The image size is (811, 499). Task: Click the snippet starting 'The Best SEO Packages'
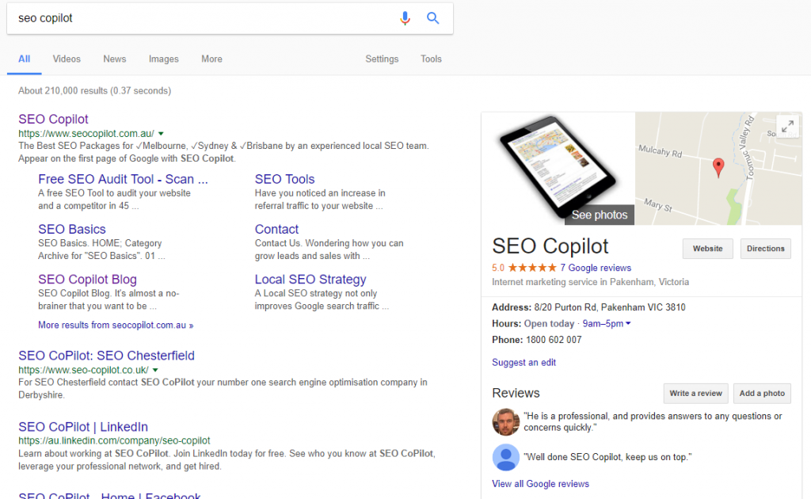[224, 152]
